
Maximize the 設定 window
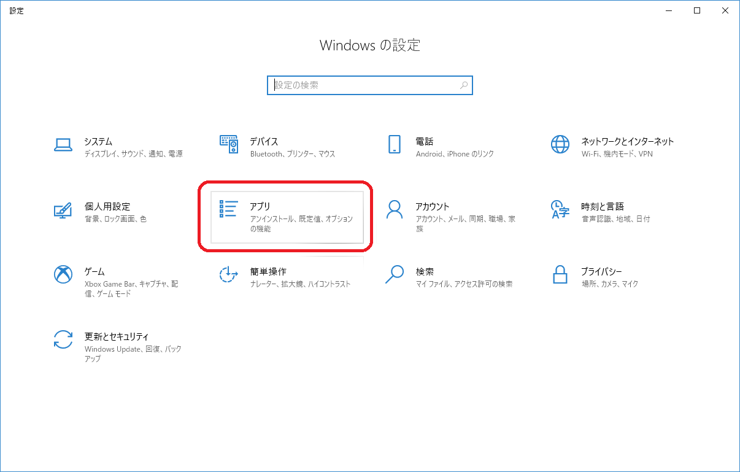tap(697, 10)
